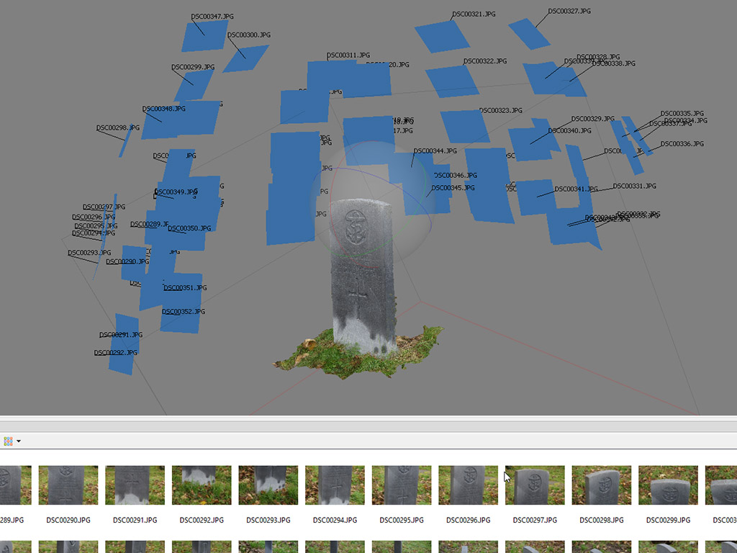Select the blue camera plane linked to DSC00323.JPG
Screen dimensions: 737x553
click(464, 126)
